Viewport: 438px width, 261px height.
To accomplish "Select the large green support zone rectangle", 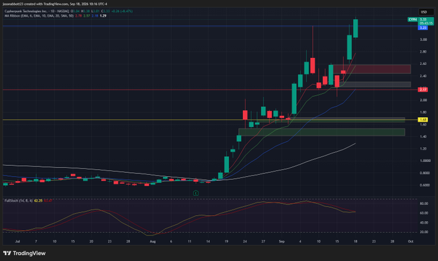I will pos(321,132).
